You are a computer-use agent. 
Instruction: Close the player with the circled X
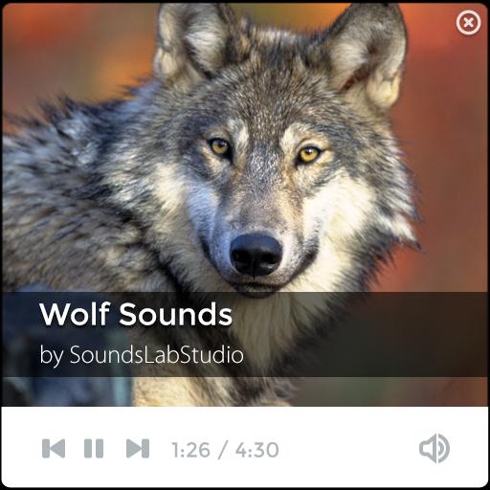(x=468, y=23)
